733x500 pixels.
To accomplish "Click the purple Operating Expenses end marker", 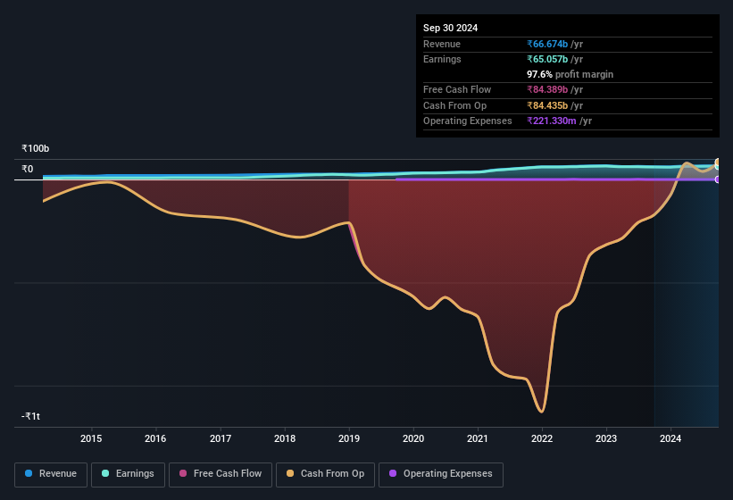I will coord(718,179).
